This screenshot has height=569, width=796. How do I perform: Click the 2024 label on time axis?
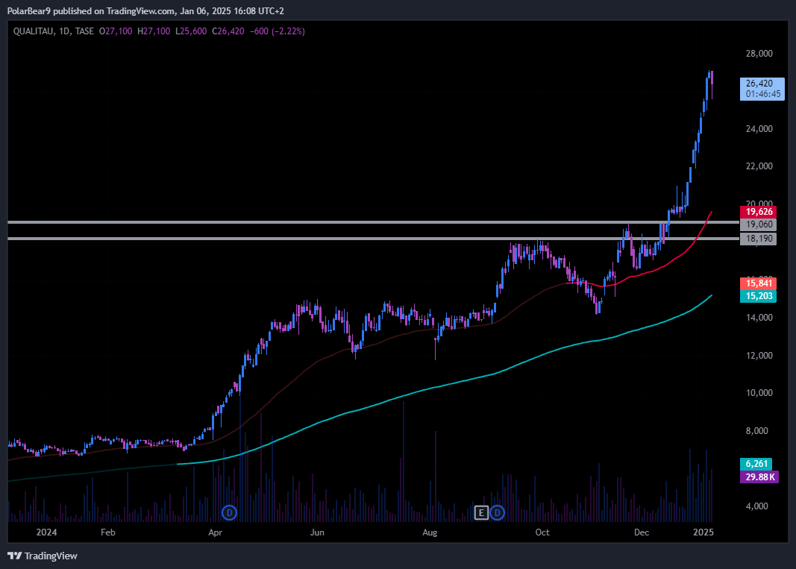46,532
